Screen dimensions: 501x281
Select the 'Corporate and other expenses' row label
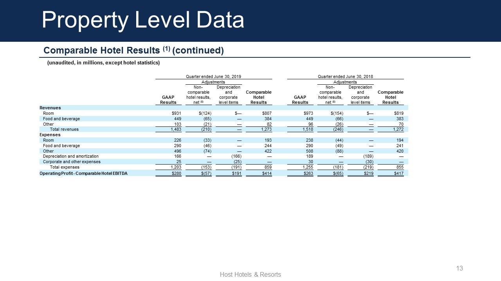(x=72, y=162)
